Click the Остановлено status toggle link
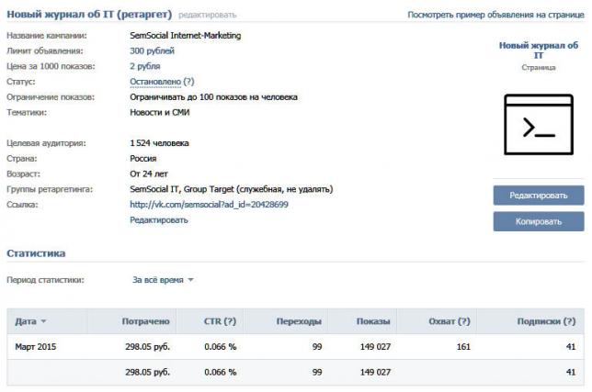Viewport: 592px width, 392px height. (x=155, y=82)
